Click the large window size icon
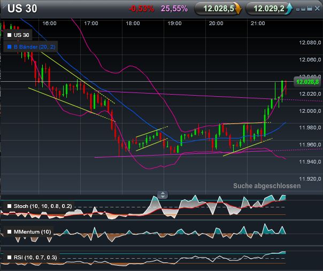Screen dimensions: 323x271 (x=310, y=9)
